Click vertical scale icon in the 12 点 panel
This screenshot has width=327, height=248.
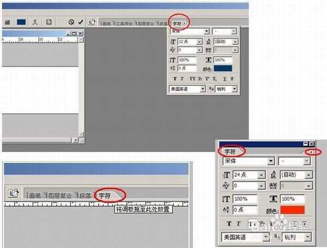pos(173,60)
